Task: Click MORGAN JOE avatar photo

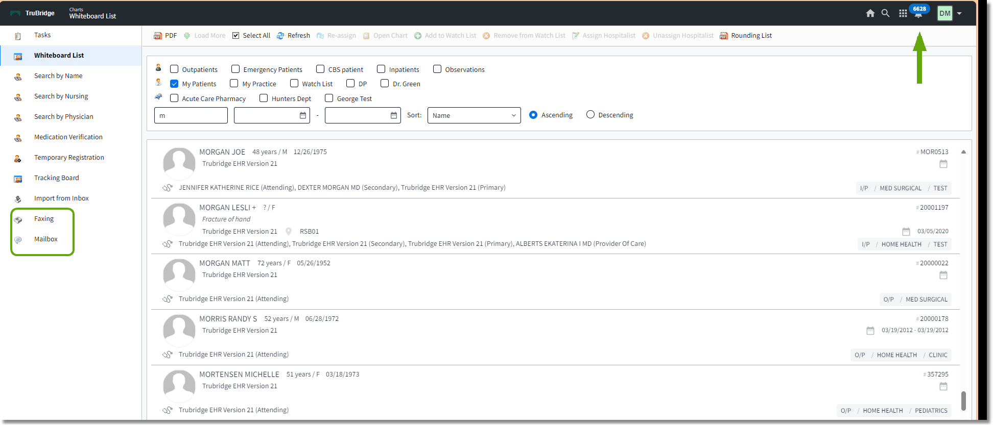Action: (179, 164)
